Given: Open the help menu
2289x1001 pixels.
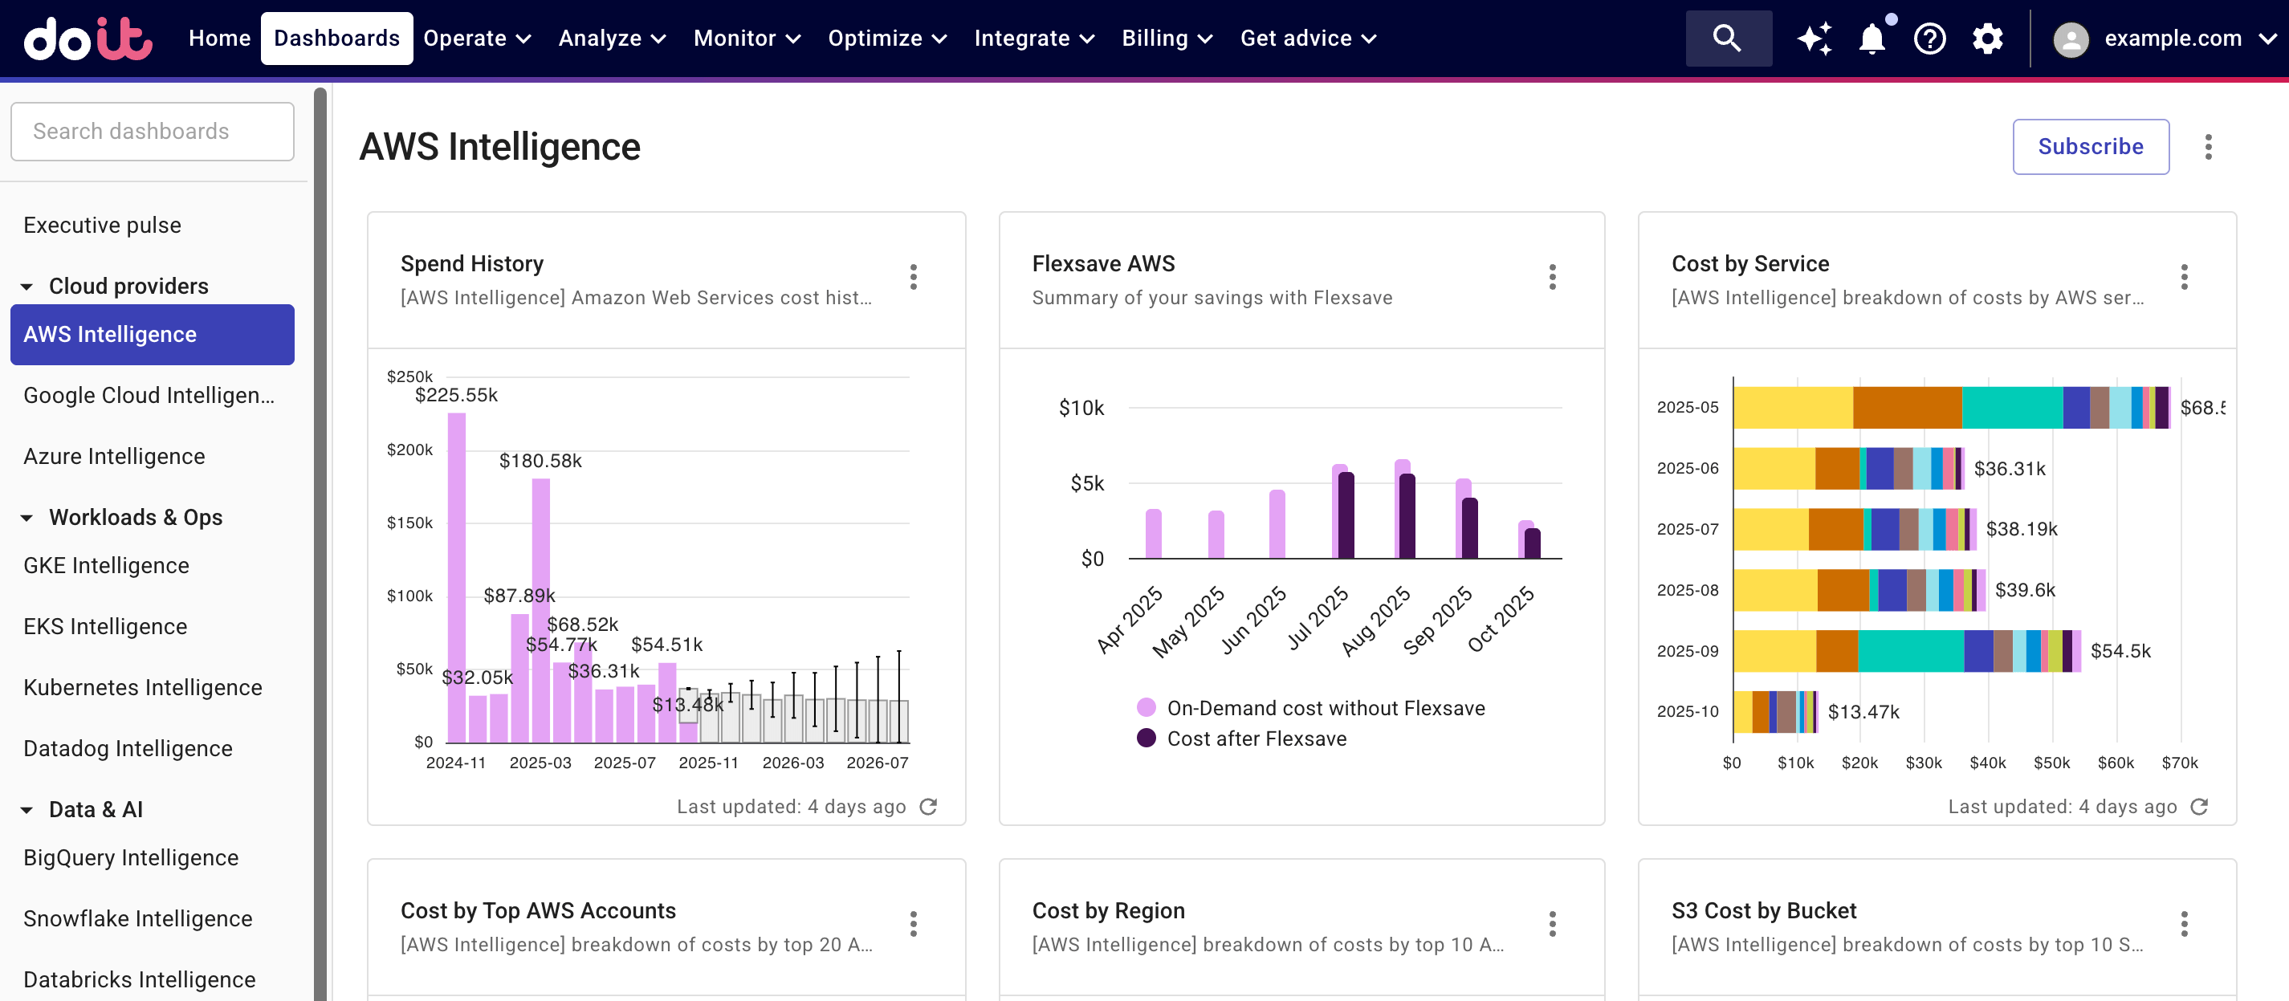Looking at the screenshot, I should (1930, 39).
